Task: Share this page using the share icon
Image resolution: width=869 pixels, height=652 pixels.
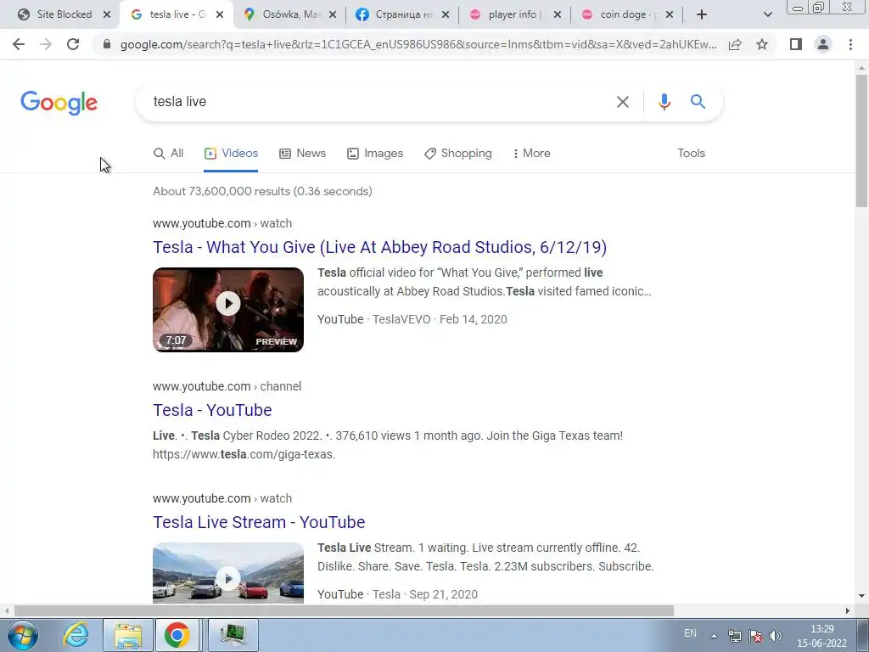Action: 735,44
